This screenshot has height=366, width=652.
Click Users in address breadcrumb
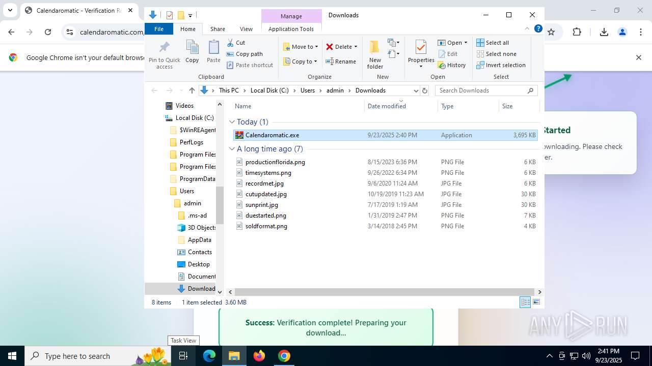tap(308, 90)
